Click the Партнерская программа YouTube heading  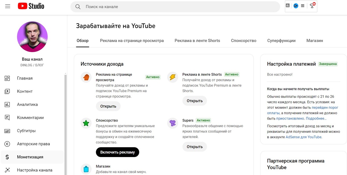coord(296,164)
